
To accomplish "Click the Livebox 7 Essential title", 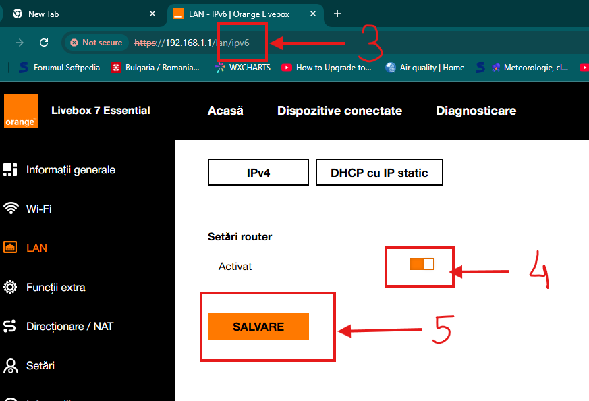I will coord(101,111).
